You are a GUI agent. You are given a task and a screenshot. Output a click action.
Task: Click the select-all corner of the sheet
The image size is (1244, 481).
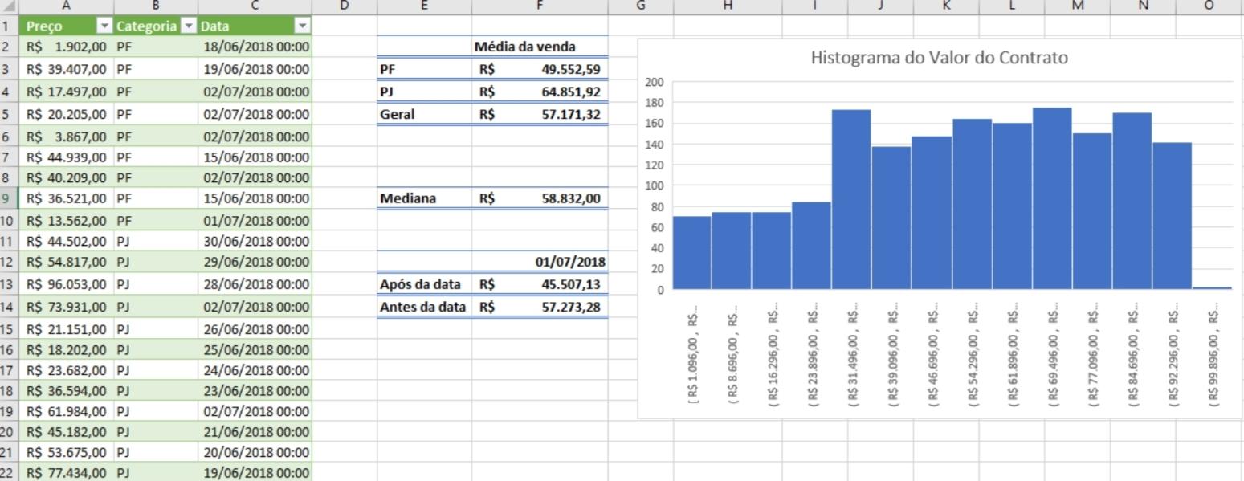tap(9, 6)
